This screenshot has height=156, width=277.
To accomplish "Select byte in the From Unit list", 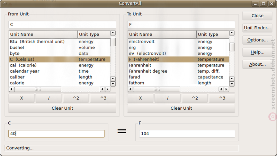I will click(60, 54).
